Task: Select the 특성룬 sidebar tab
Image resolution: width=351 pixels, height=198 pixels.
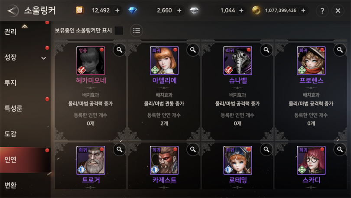Action: (x=13, y=108)
